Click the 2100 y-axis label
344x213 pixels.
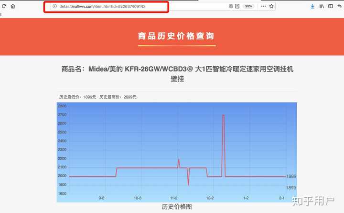click(x=62, y=167)
